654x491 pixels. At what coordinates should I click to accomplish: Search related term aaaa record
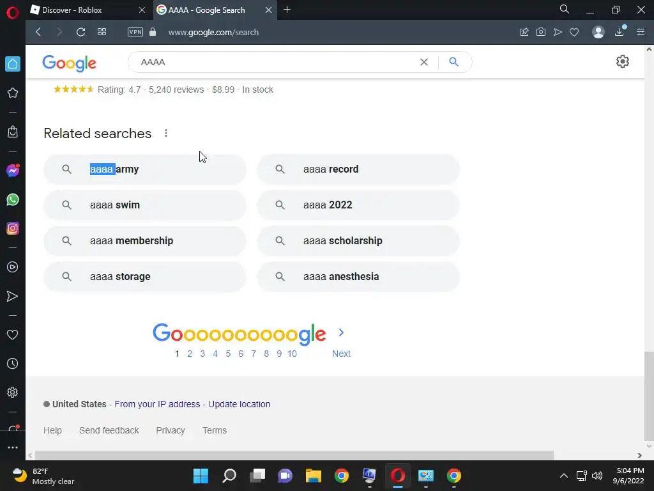coord(358,169)
